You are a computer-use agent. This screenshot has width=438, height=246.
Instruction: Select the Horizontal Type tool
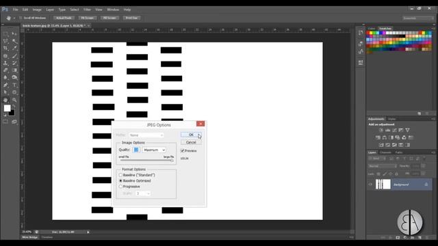[x=14, y=85]
